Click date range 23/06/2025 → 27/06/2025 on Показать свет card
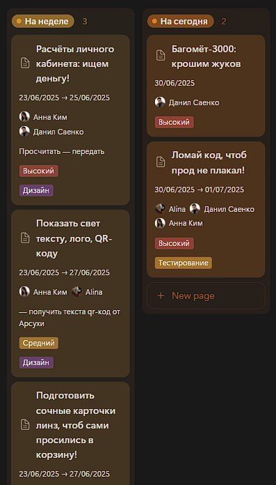276x485 pixels. pyautogui.click(x=64, y=272)
